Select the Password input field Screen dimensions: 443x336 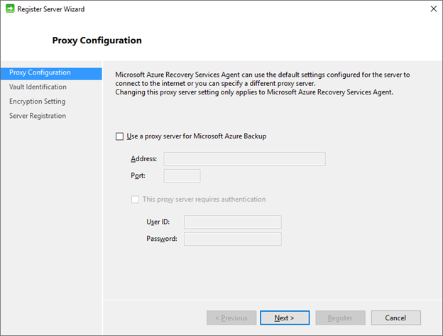click(x=232, y=239)
